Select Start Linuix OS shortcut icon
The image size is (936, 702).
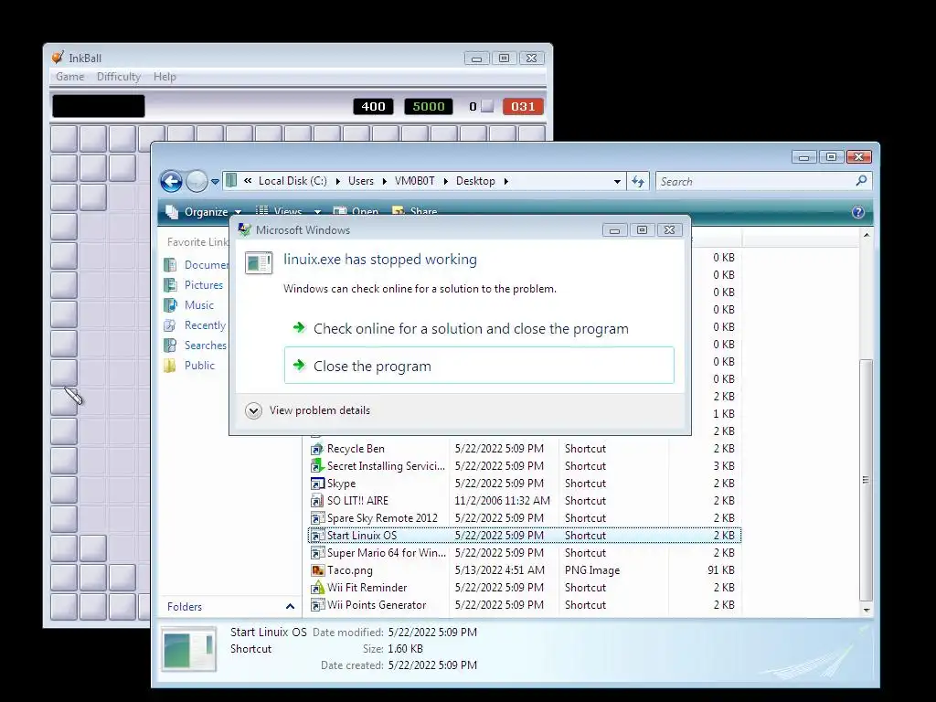click(317, 536)
